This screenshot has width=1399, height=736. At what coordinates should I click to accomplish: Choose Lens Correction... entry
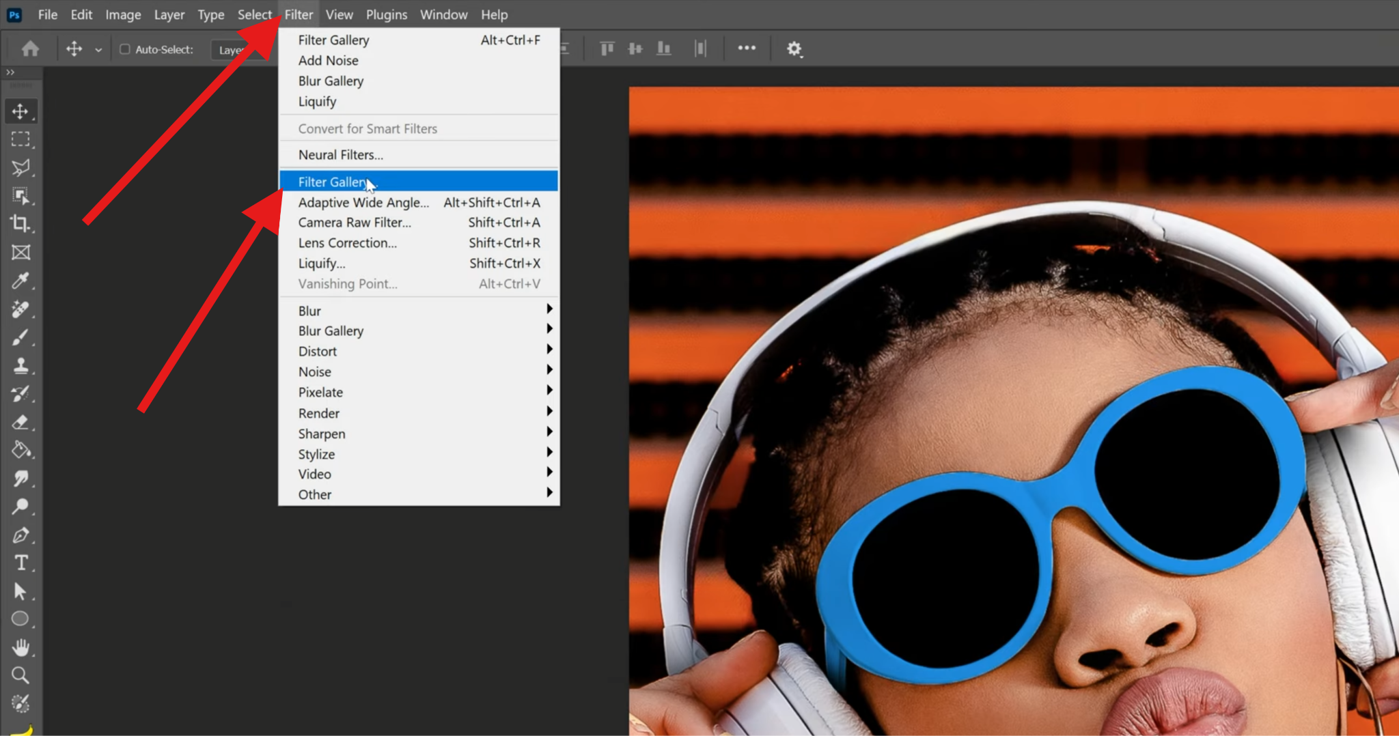pos(419,243)
